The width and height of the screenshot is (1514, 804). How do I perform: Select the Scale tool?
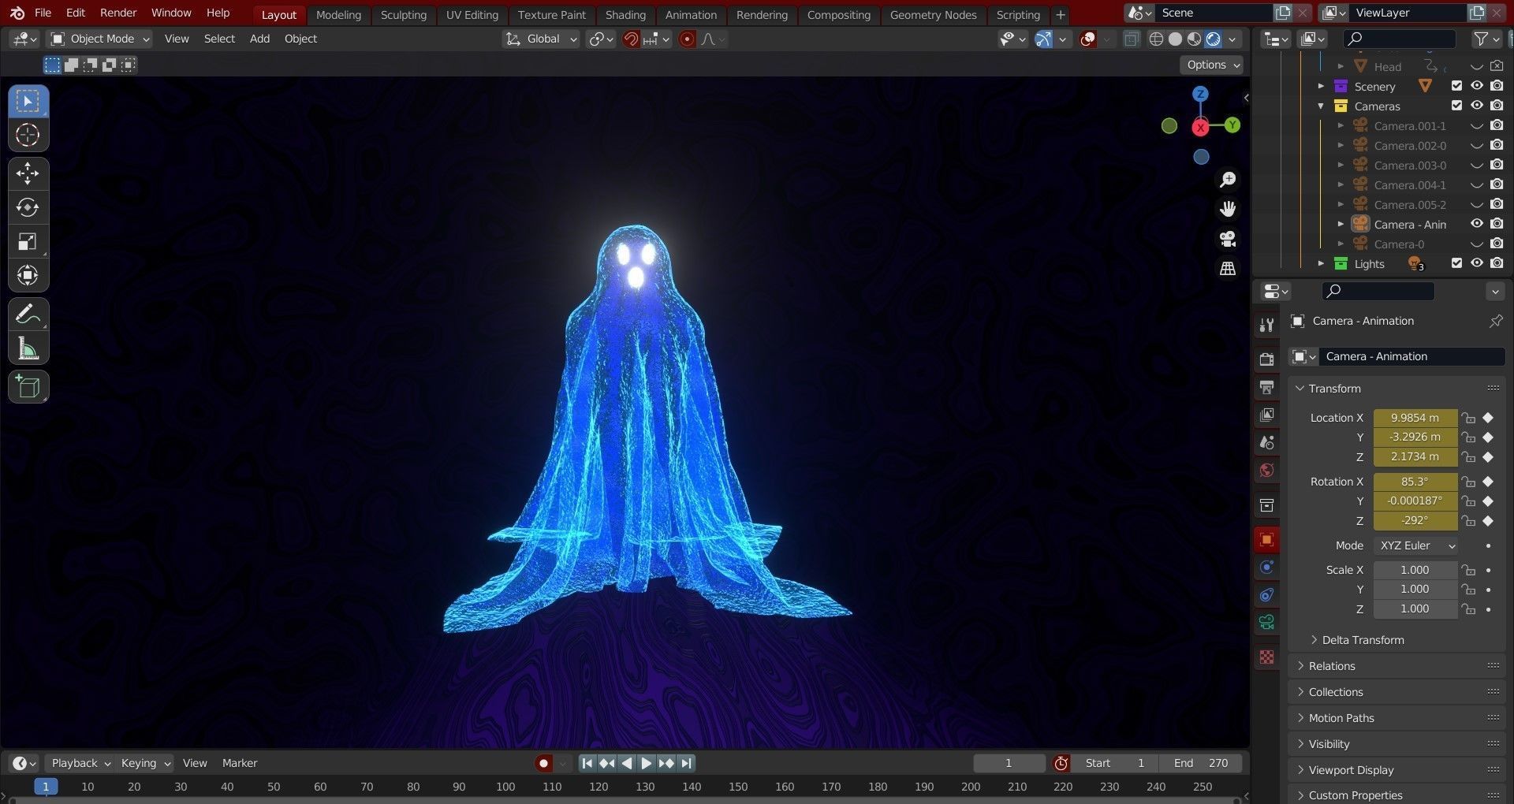(x=28, y=241)
